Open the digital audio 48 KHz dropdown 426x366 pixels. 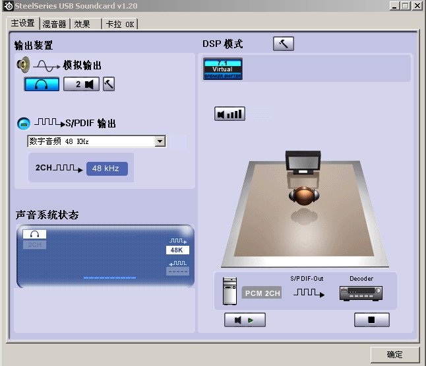point(160,141)
